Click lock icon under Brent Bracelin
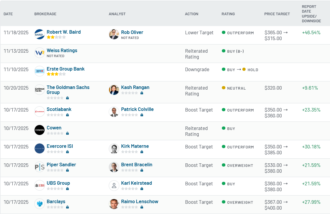The width and height of the screenshot is (330, 214). tap(142, 170)
